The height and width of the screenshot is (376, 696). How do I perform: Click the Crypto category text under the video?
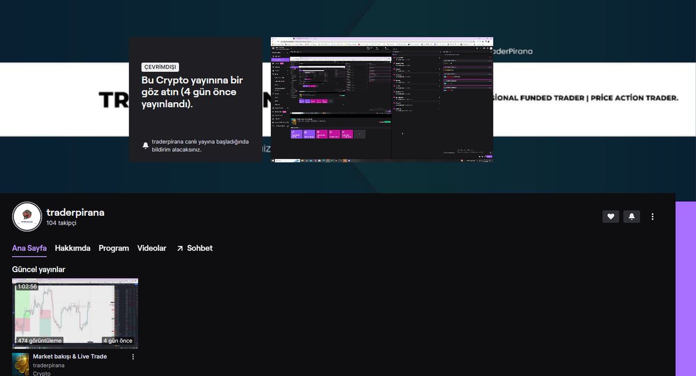pyautogui.click(x=42, y=373)
